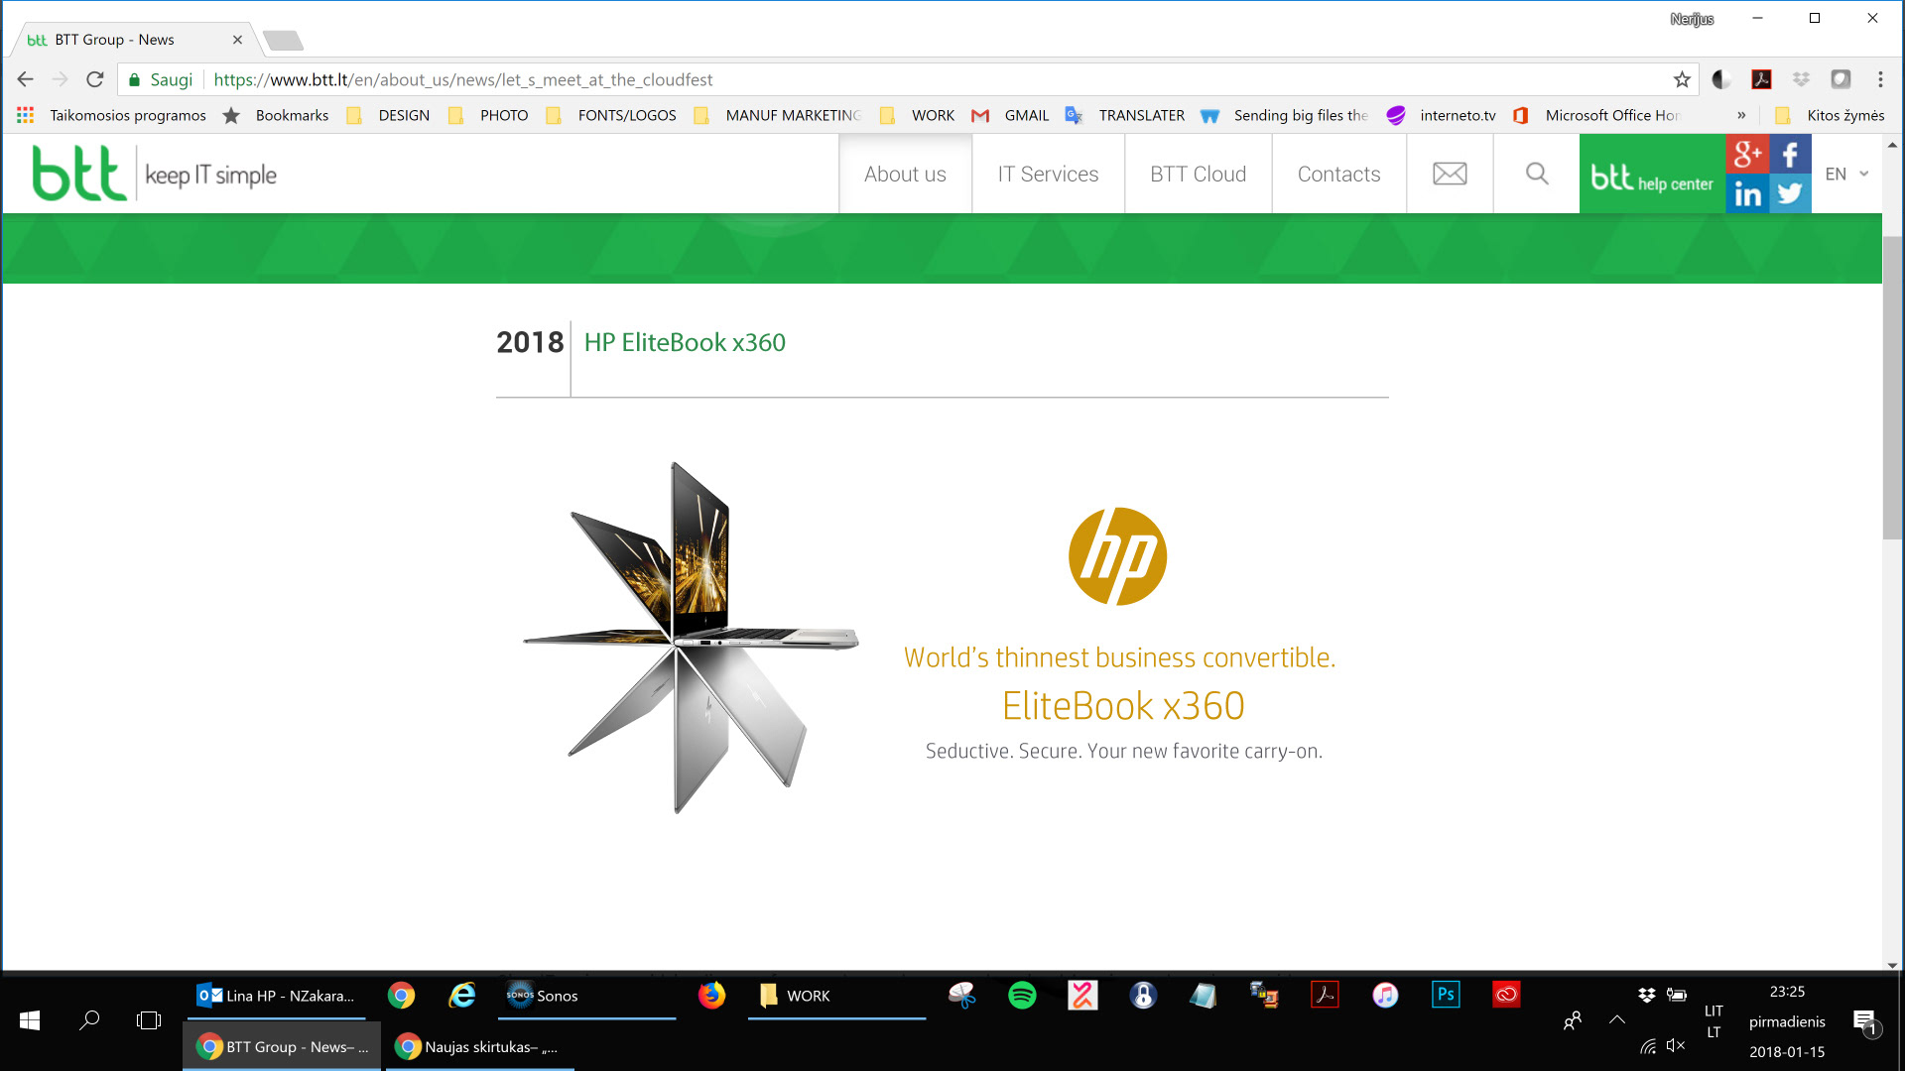Screen dimensions: 1905x1071
Task: Open BTT Twitter page icon
Action: click(1790, 193)
